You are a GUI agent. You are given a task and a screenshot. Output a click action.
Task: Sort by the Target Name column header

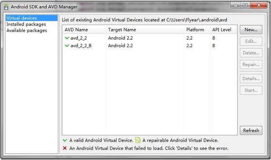pyautogui.click(x=145, y=30)
